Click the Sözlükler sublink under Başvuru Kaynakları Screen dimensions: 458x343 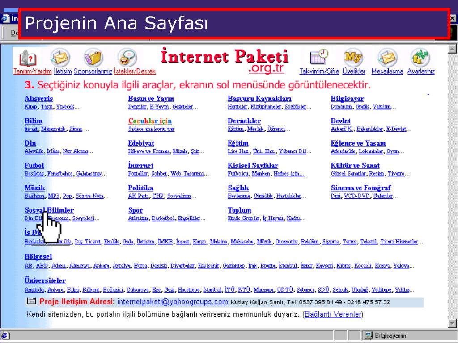pyautogui.click(x=295, y=106)
